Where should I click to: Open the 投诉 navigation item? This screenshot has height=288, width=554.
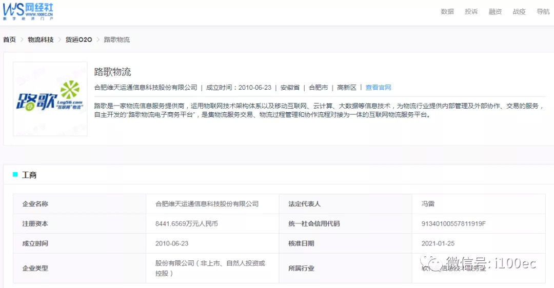tap(471, 12)
